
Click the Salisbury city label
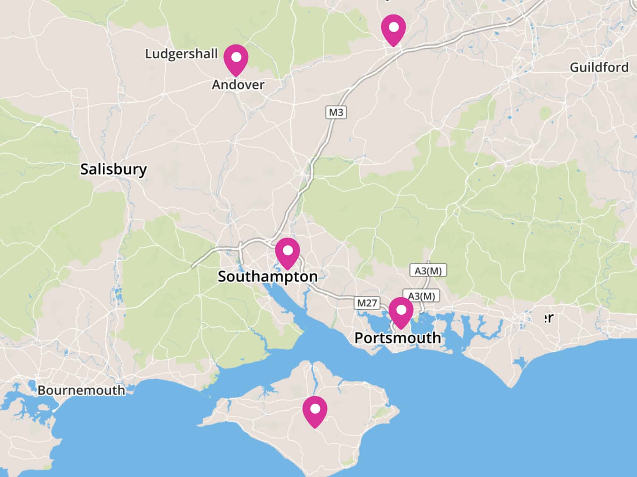(113, 169)
